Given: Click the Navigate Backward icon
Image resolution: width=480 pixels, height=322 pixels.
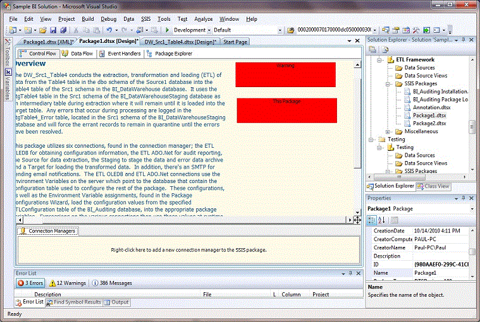Looking at the screenshot, I should click(x=140, y=30).
